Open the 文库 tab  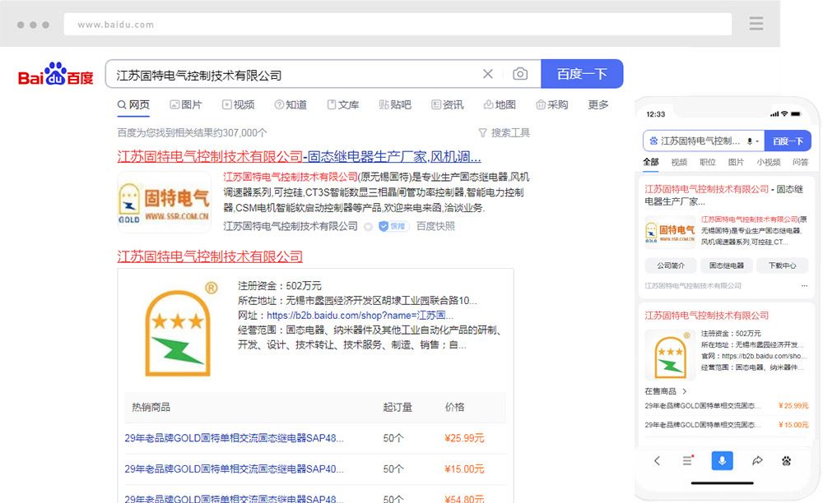tap(342, 105)
